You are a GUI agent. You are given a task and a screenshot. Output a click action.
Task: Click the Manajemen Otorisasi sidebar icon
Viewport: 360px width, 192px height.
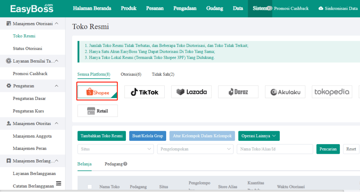click(x=9, y=24)
